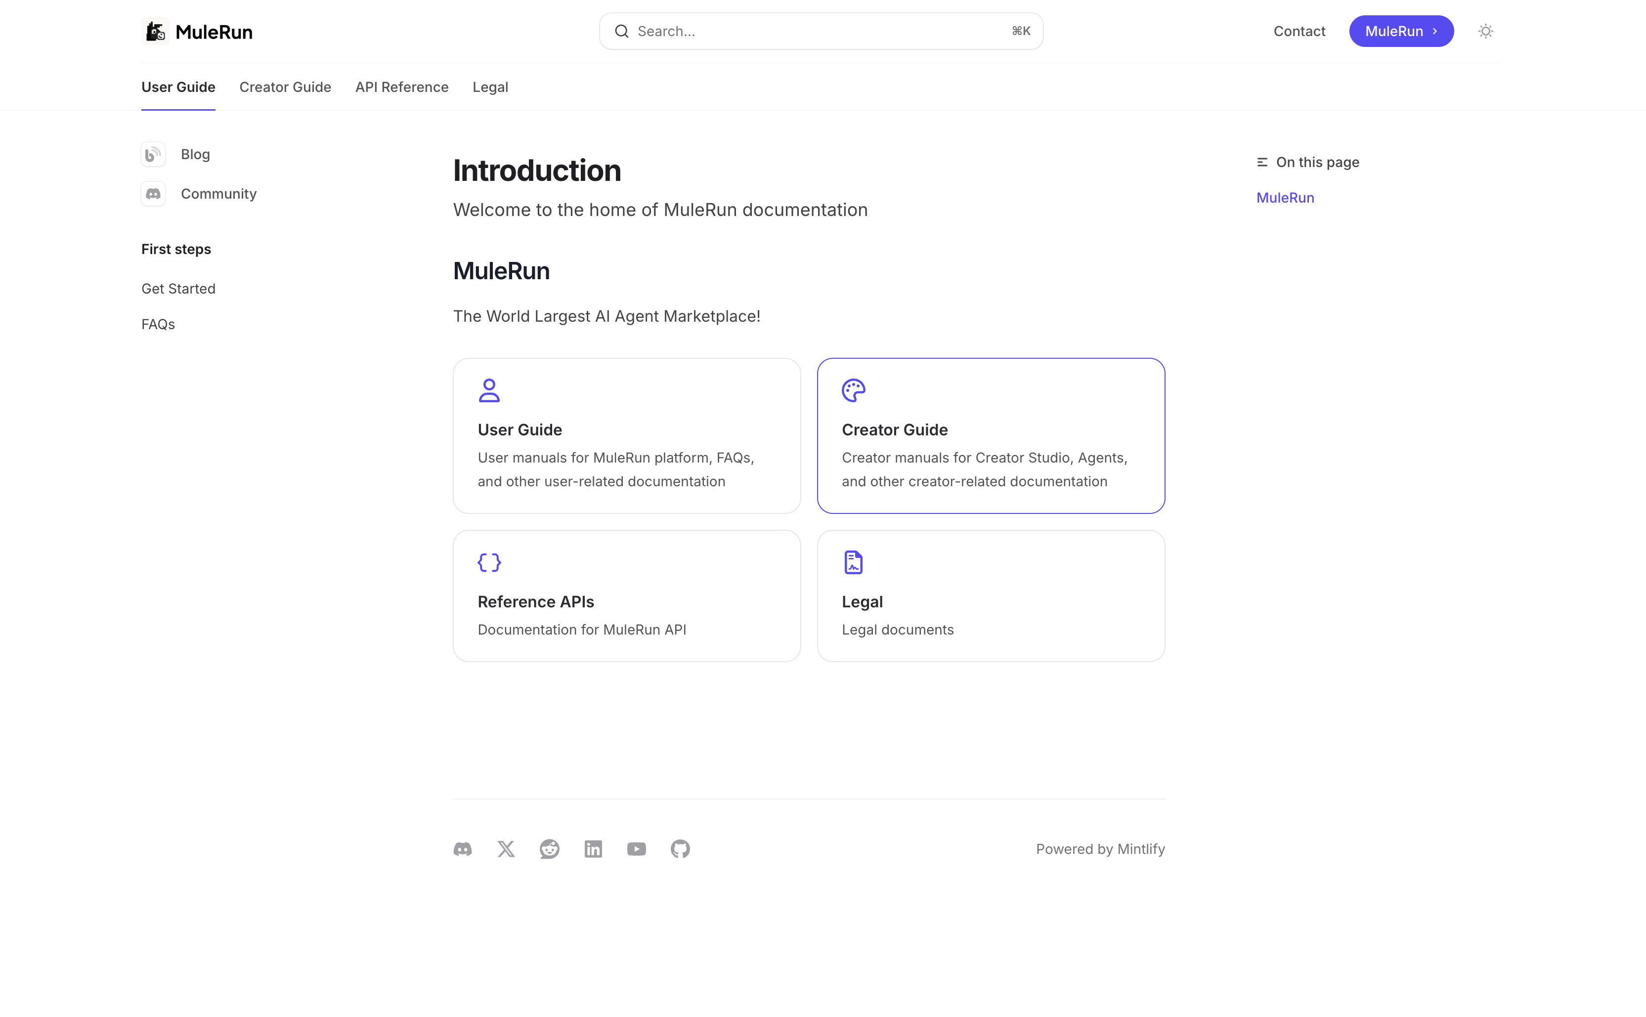Open the Community Discord sidebar icon
The height and width of the screenshot is (1017, 1646).
(153, 194)
